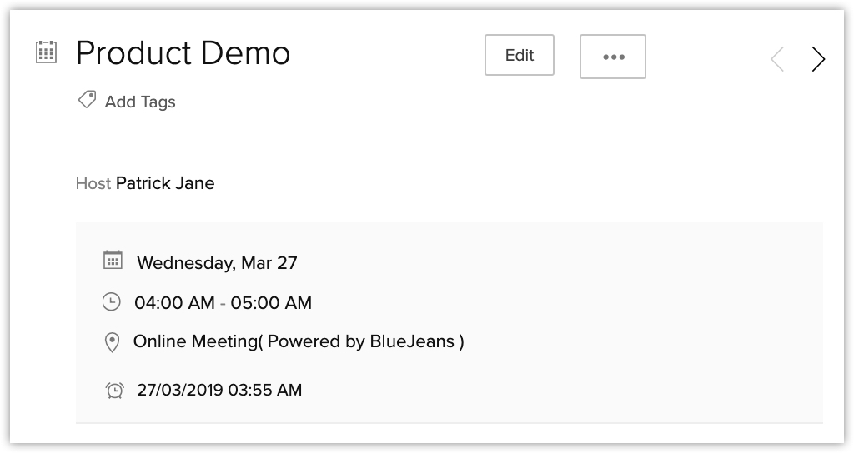The width and height of the screenshot is (854, 453).
Task: Click the Wednesday, Mar 27 date text
Action: (217, 263)
